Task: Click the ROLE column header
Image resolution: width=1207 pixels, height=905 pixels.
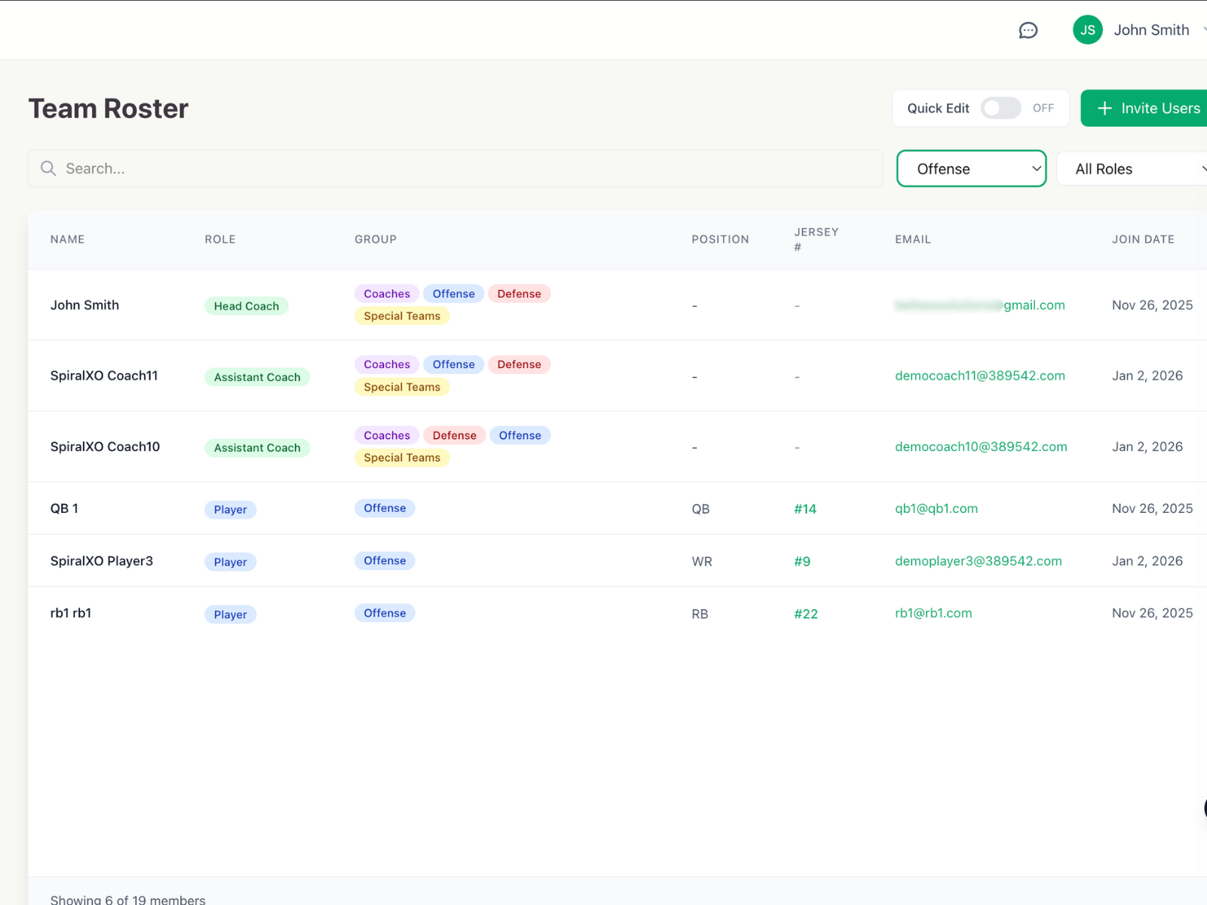Action: 220,239
